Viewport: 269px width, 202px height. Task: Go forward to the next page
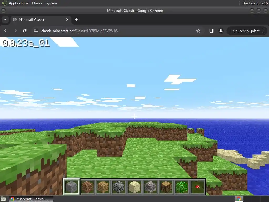click(x=15, y=31)
